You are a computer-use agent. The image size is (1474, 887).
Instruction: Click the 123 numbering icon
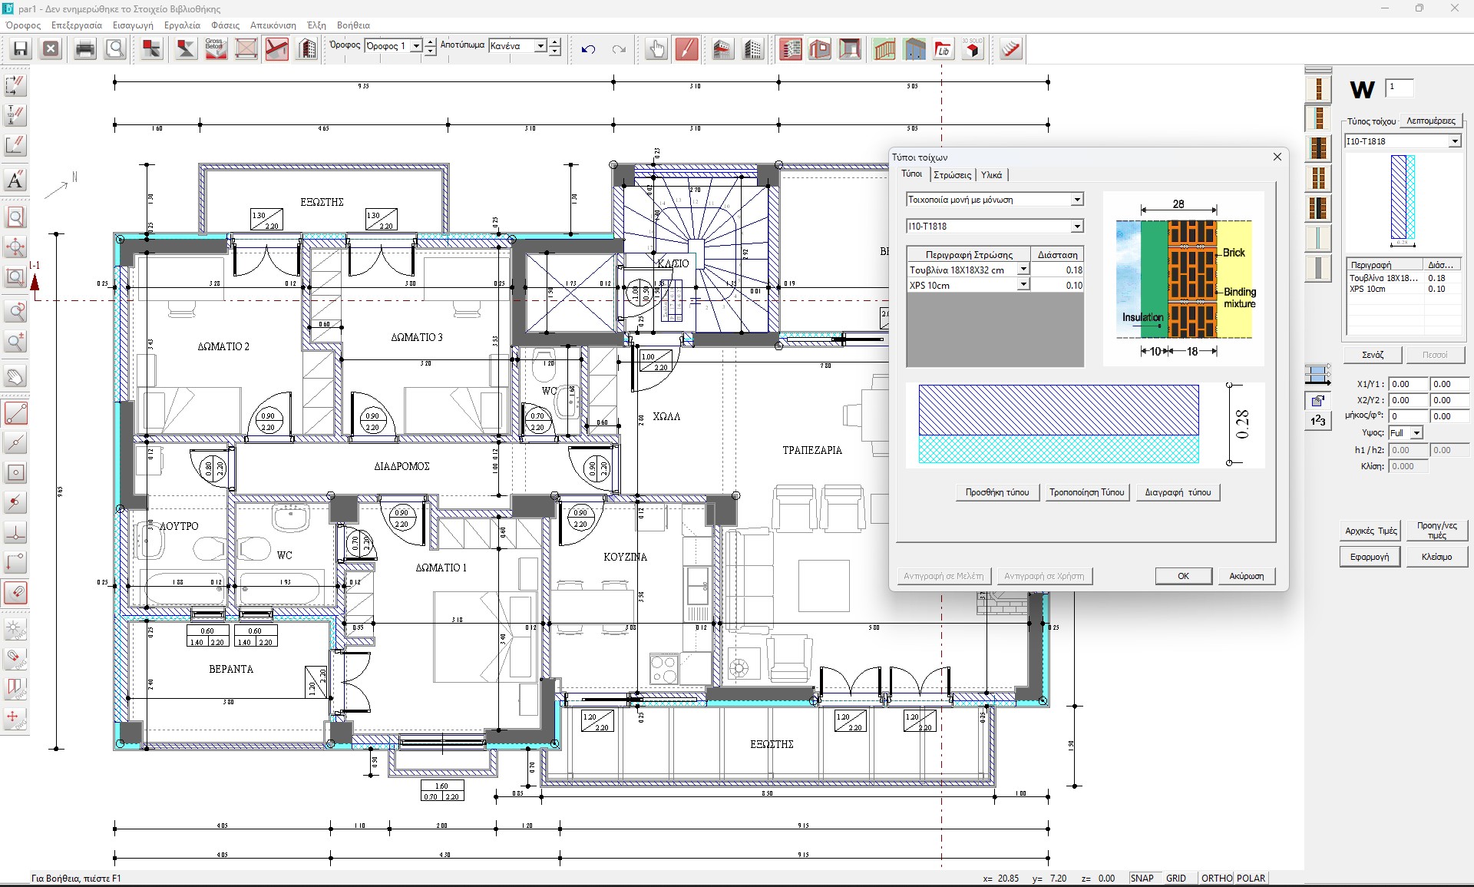pos(1318,421)
